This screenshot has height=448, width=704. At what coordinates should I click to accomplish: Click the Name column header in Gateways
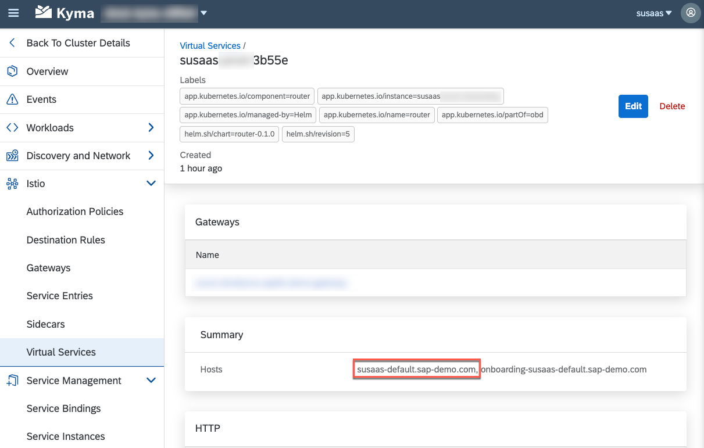coord(208,255)
